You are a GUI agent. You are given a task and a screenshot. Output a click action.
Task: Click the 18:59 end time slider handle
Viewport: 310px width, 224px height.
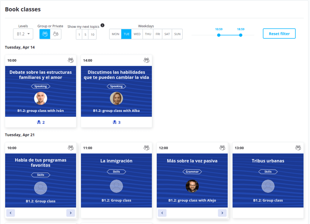point(241,35)
